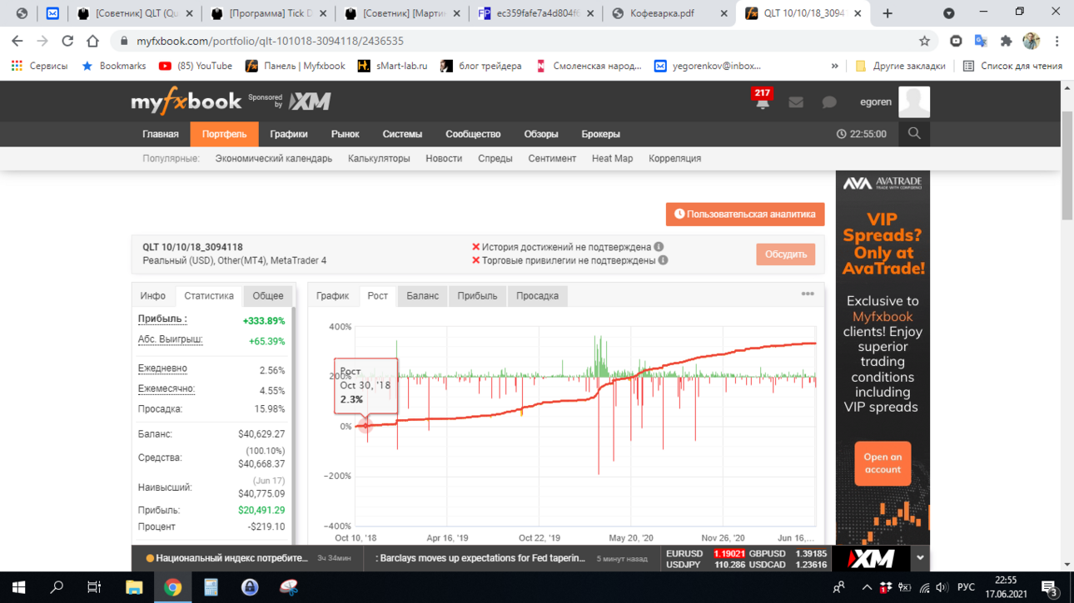Bookmark this page with star icon
The width and height of the screenshot is (1074, 603).
pyautogui.click(x=924, y=41)
